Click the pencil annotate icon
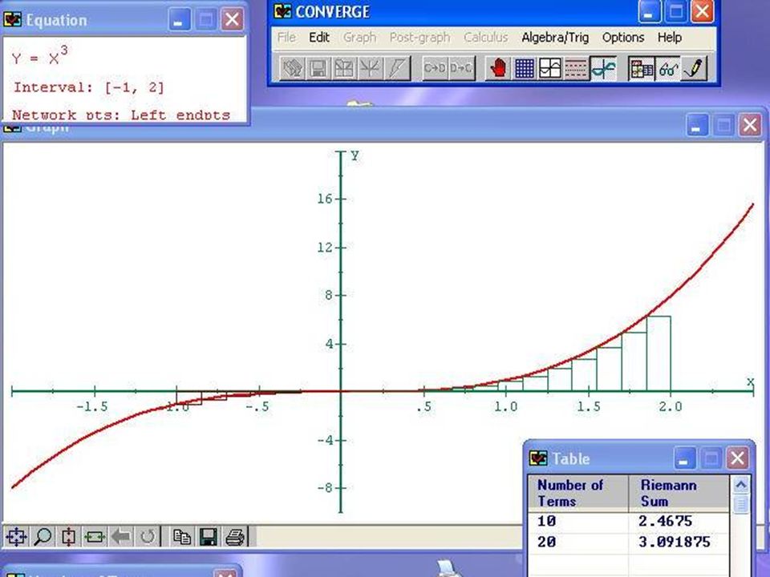This screenshot has width=770, height=577. pyautogui.click(x=694, y=69)
